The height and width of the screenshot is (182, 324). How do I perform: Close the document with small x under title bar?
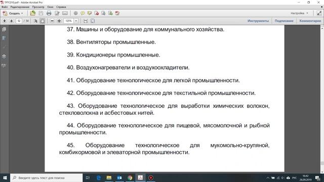pos(322,7)
